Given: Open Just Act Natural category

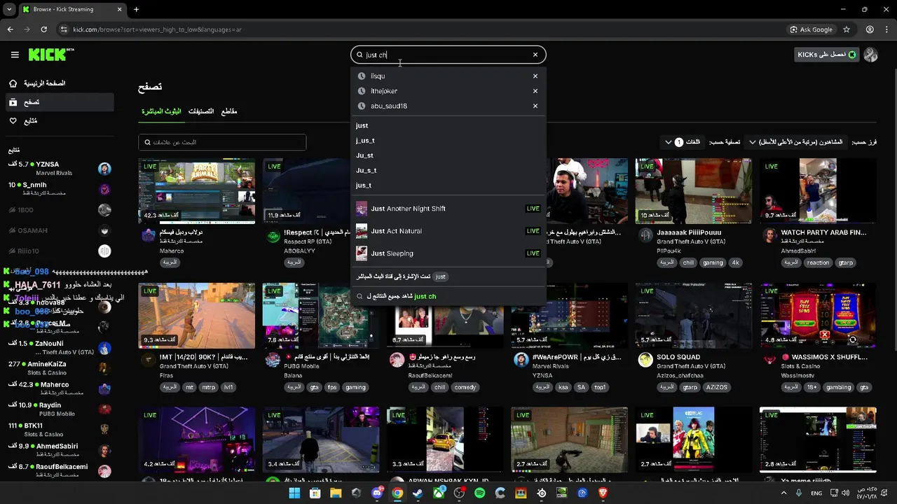Looking at the screenshot, I should pyautogui.click(x=448, y=231).
